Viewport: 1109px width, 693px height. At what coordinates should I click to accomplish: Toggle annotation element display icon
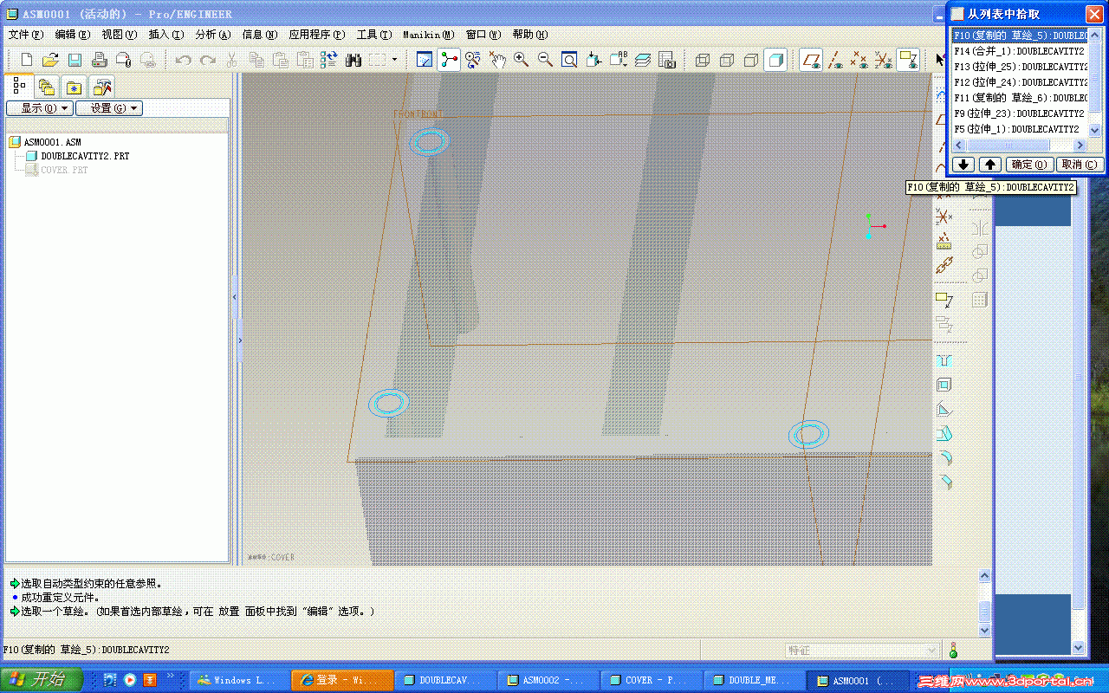click(x=908, y=60)
